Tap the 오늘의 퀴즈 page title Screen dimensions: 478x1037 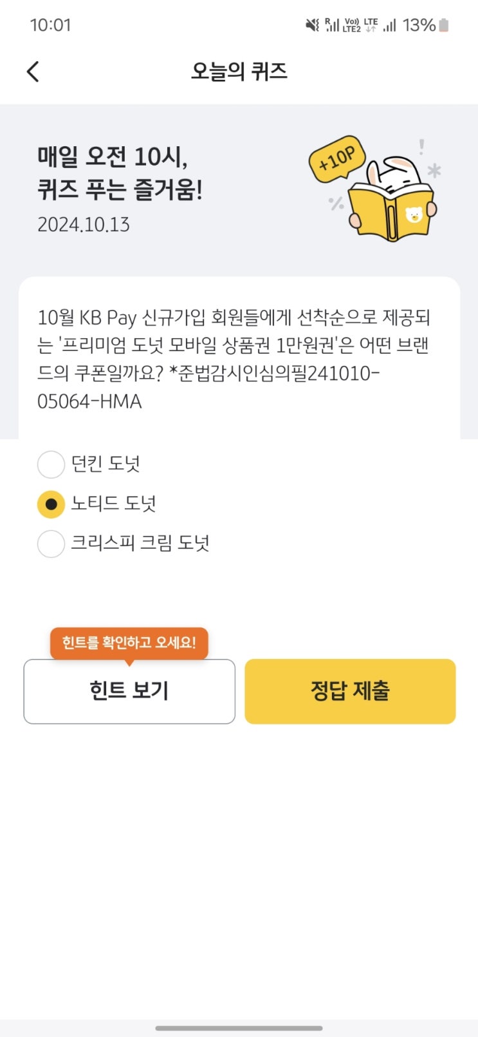pos(239,71)
